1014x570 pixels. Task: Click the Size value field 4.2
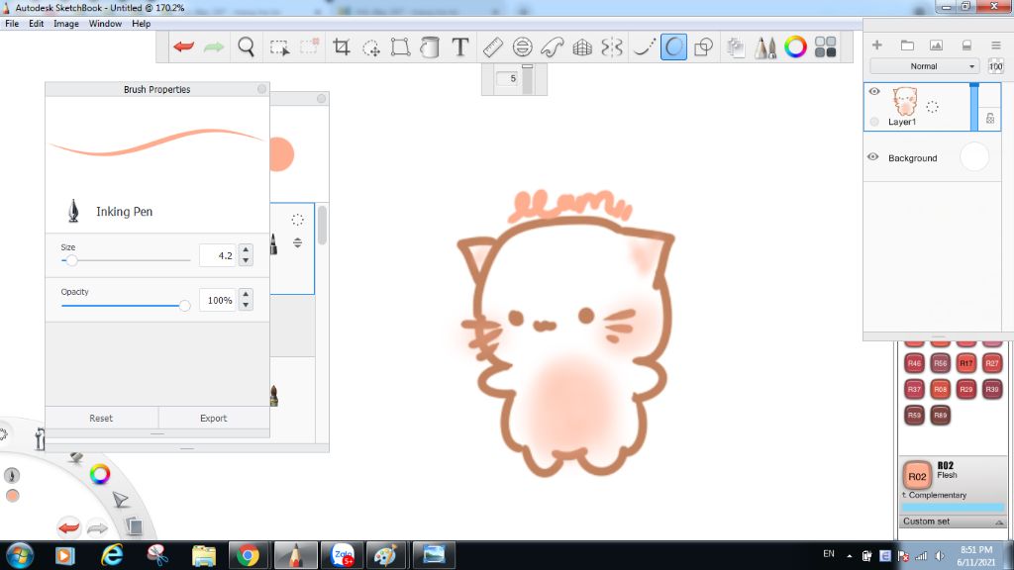(x=218, y=255)
